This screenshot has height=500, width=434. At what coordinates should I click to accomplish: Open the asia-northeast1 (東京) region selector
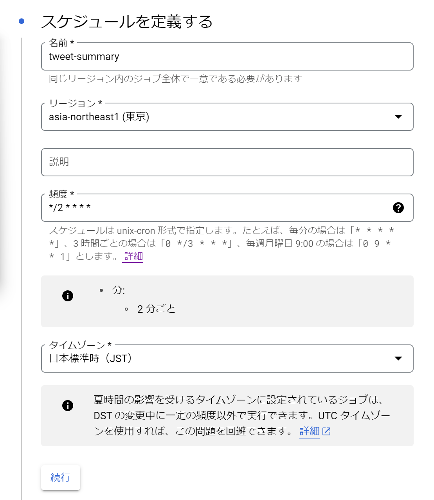(227, 117)
